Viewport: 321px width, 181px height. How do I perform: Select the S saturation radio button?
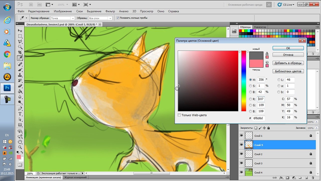[x=251, y=86]
